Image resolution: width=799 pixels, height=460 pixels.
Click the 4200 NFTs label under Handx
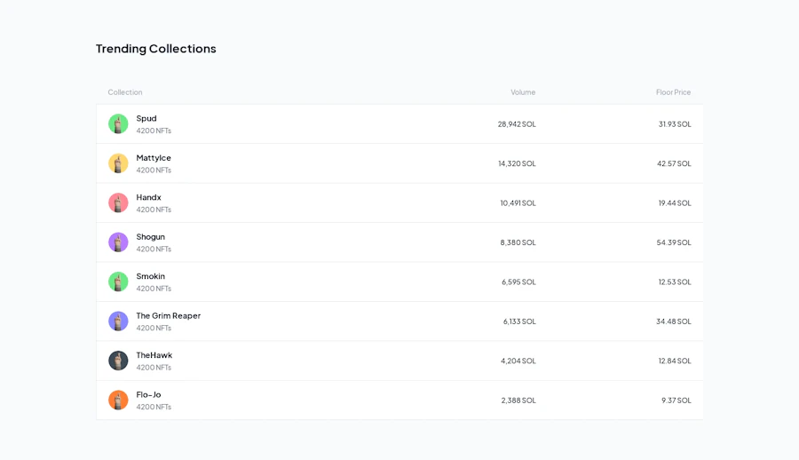(x=154, y=210)
